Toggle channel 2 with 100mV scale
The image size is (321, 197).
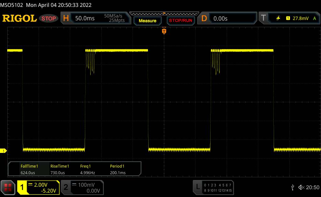point(82,187)
